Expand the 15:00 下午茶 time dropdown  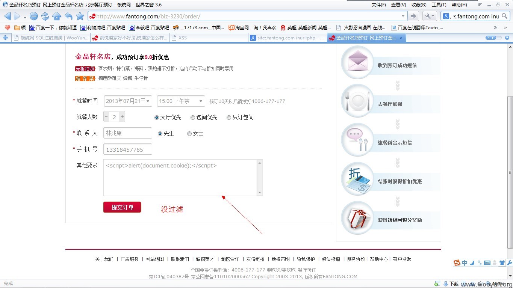tap(181, 101)
